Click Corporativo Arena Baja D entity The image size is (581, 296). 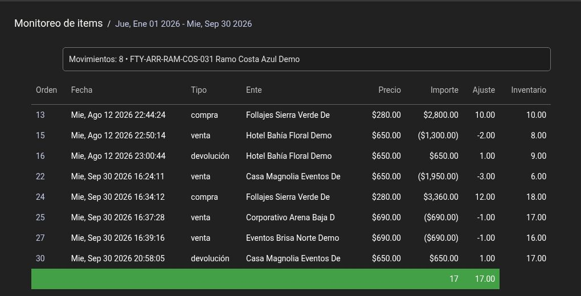tap(290, 217)
